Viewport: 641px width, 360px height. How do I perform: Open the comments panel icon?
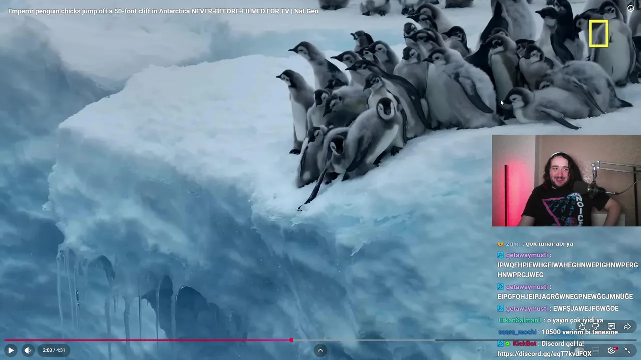click(x=611, y=327)
